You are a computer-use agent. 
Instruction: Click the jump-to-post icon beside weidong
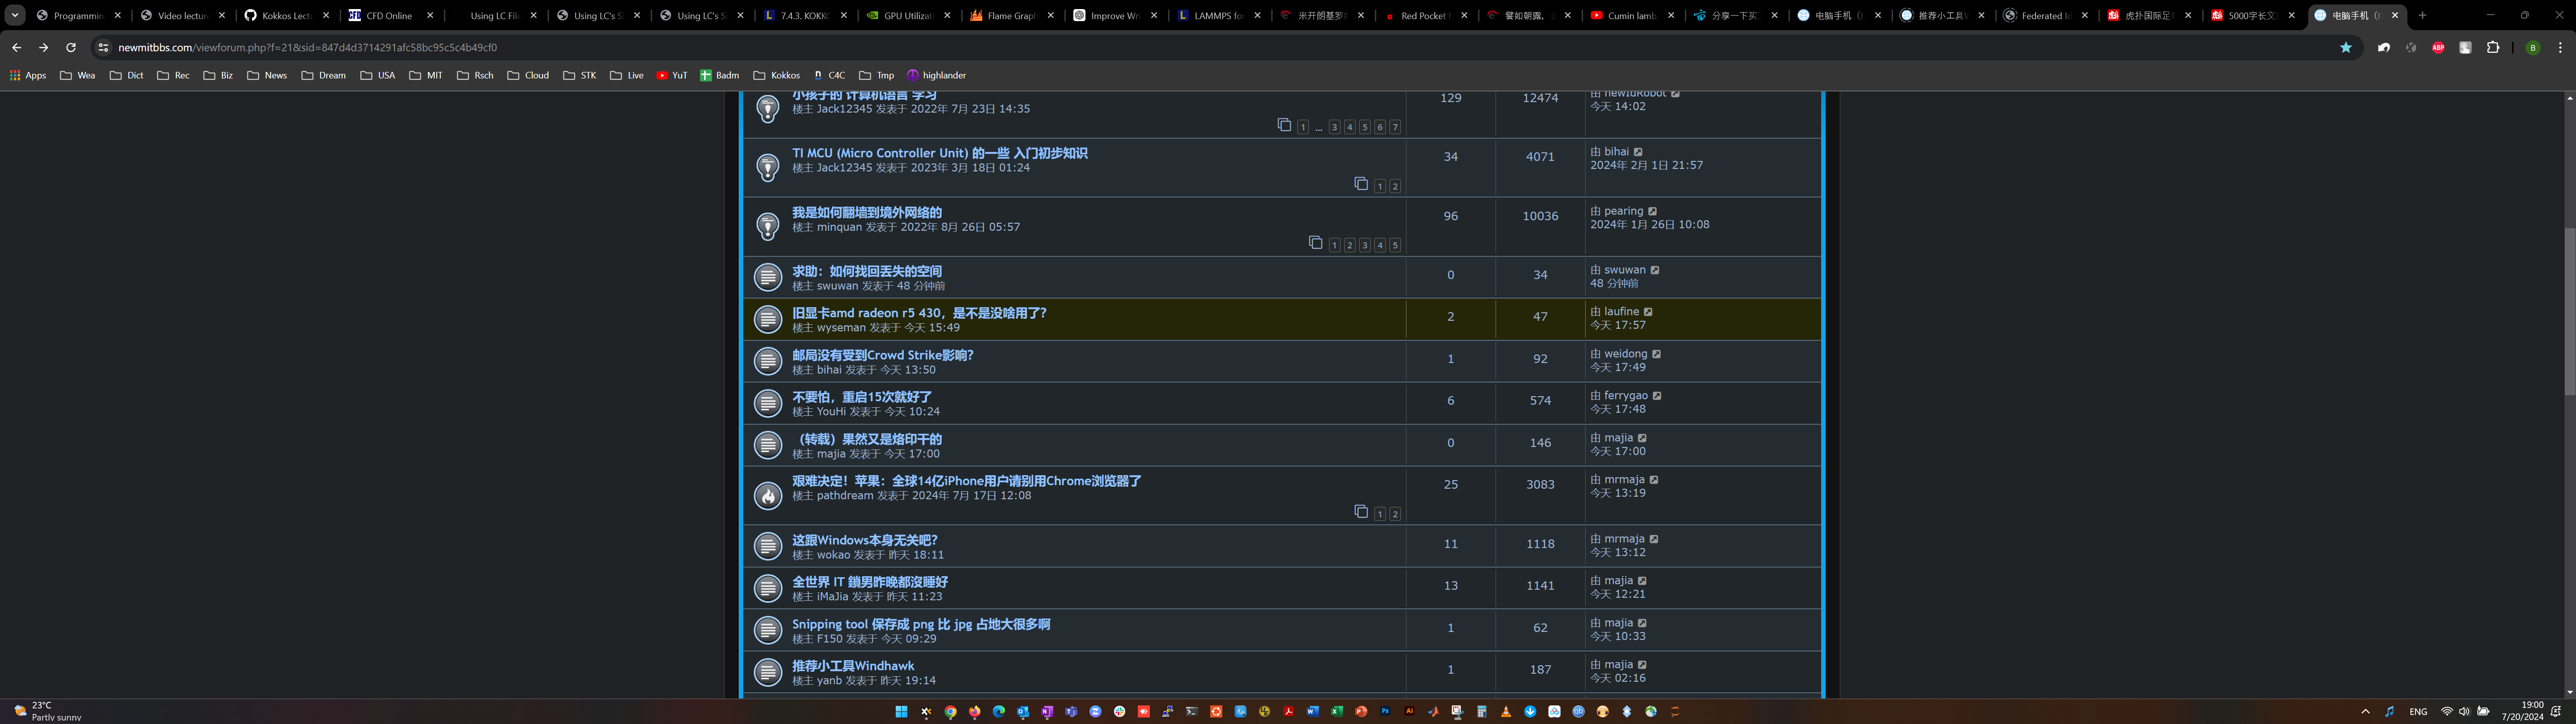pos(1656,353)
